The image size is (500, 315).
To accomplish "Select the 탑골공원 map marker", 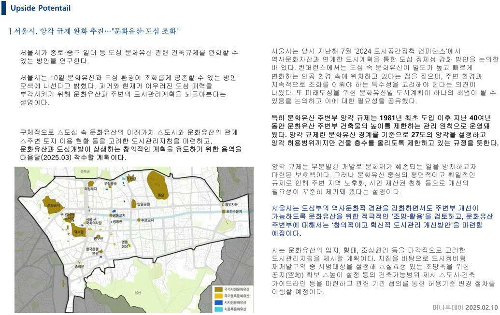I will coord(134,203).
